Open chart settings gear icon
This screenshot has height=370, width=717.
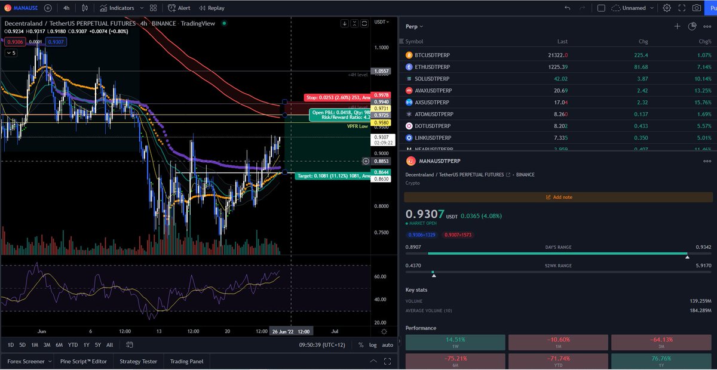tap(667, 8)
